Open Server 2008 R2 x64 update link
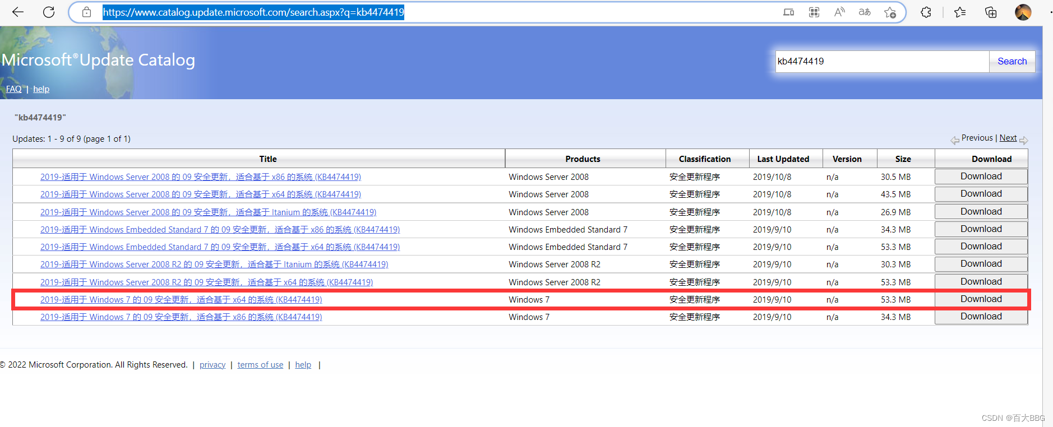The width and height of the screenshot is (1053, 427). point(206,282)
